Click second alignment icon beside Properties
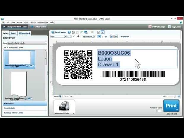Screen dimensions: 184x138 tap(116, 37)
